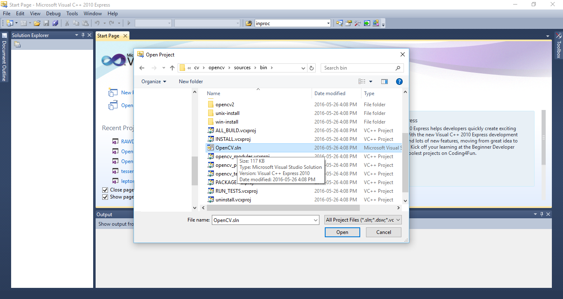Open the Organize dropdown menu
The height and width of the screenshot is (299, 563).
pyautogui.click(x=154, y=82)
